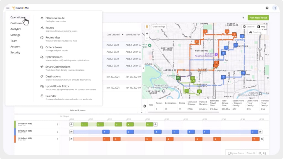The width and height of the screenshot is (283, 159).
Task: Select Analytics in the side menu
Action: click(16, 29)
